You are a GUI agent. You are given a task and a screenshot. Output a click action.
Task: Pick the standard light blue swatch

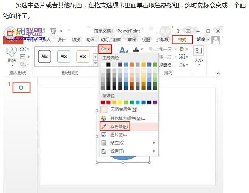(138, 103)
